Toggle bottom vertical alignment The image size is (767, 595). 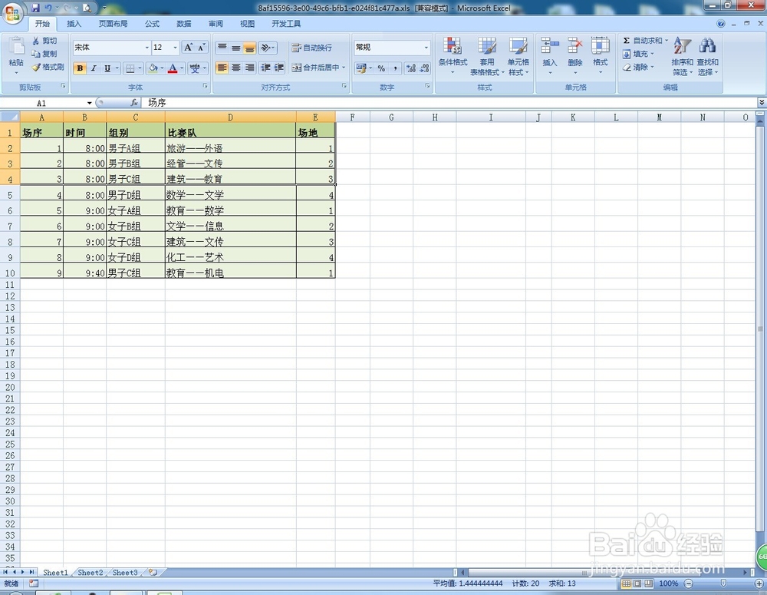click(249, 48)
